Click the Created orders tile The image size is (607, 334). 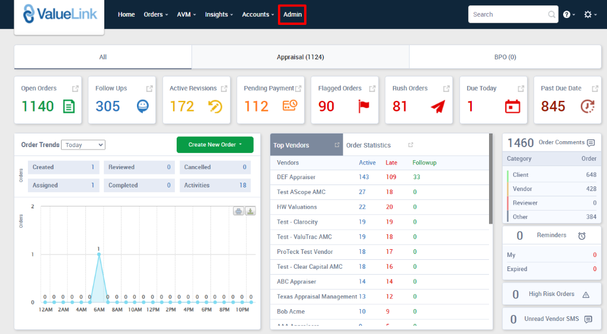63,167
